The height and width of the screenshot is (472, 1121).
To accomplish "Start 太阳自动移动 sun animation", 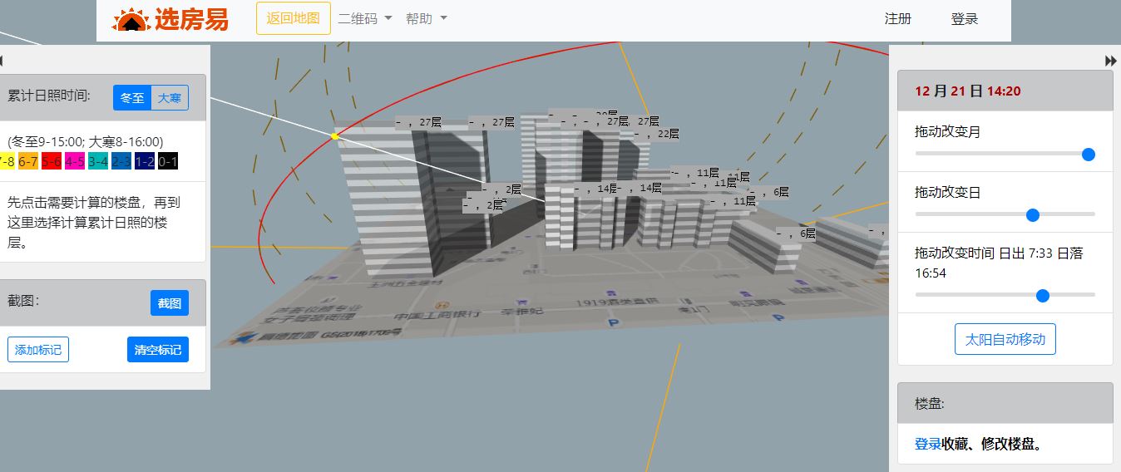I will pyautogui.click(x=1005, y=339).
